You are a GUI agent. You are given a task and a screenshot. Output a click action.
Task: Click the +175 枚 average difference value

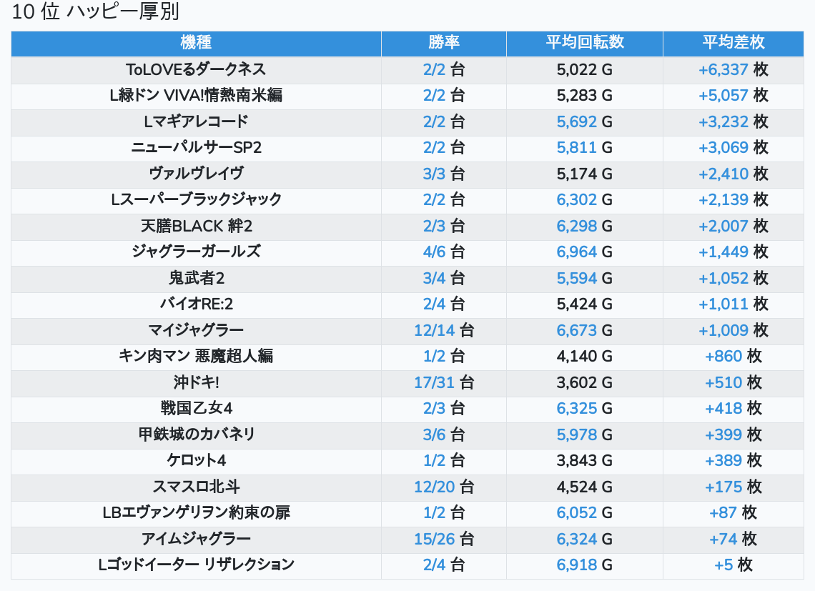(733, 487)
